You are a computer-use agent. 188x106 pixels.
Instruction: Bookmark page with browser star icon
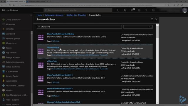pyautogui.click(x=169, y=5)
